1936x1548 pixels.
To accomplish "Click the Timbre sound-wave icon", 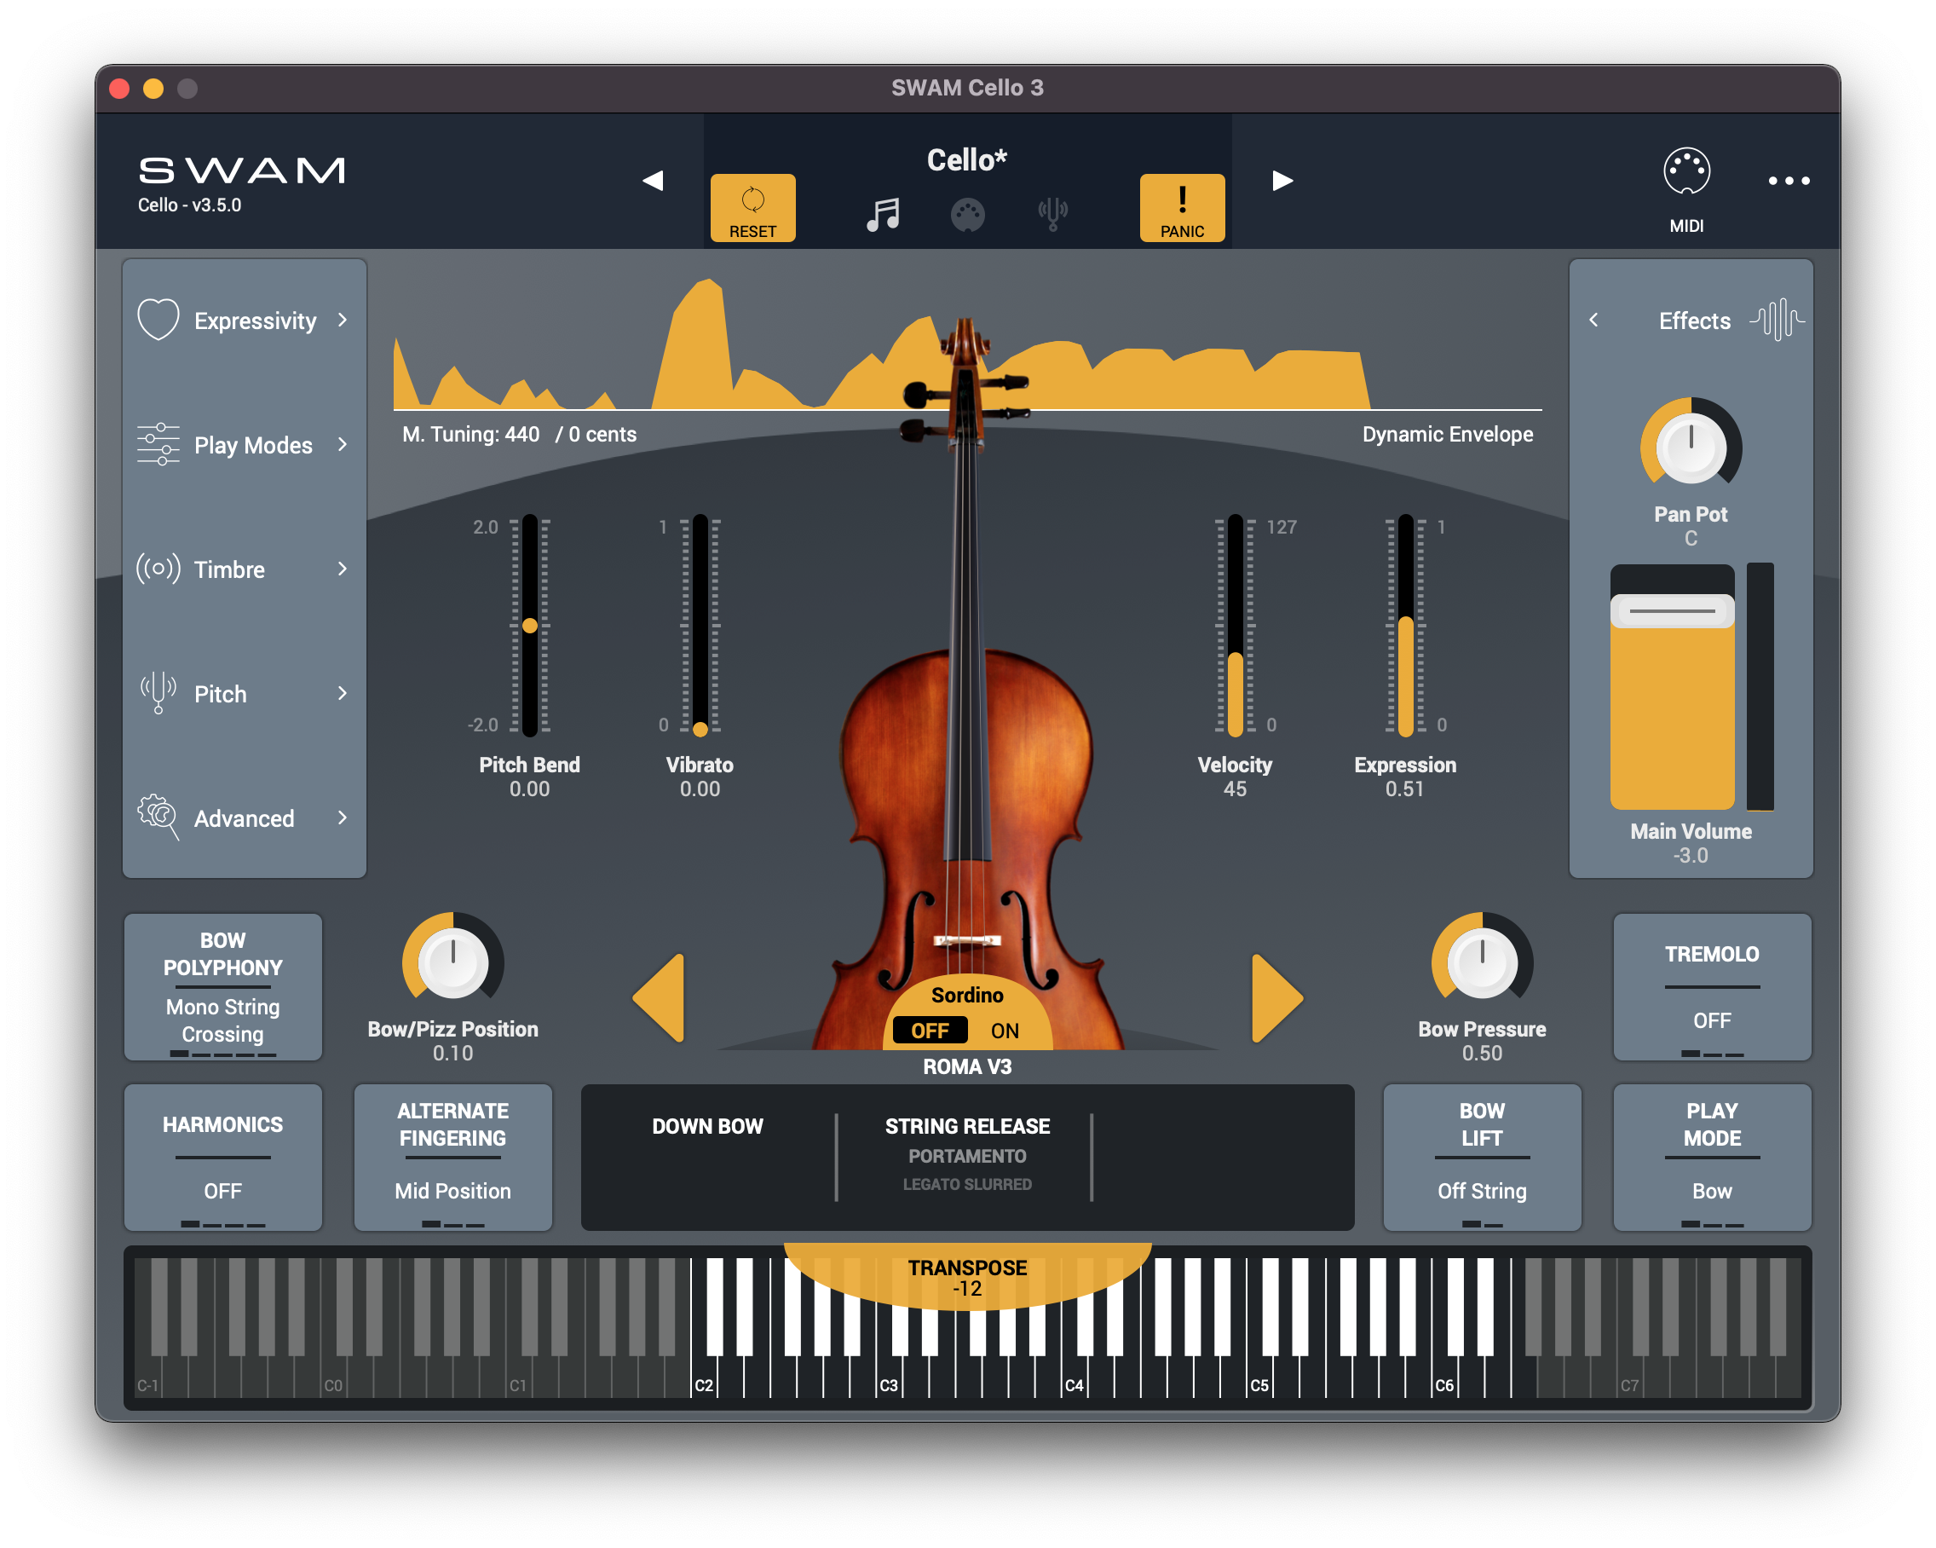I will point(158,568).
